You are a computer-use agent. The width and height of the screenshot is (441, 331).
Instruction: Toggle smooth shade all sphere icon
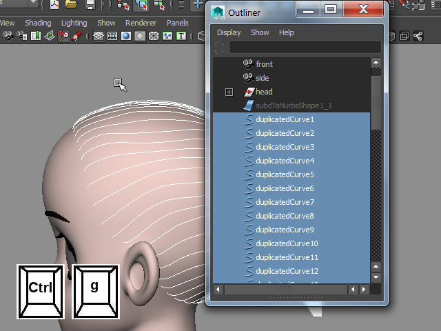click(126, 35)
